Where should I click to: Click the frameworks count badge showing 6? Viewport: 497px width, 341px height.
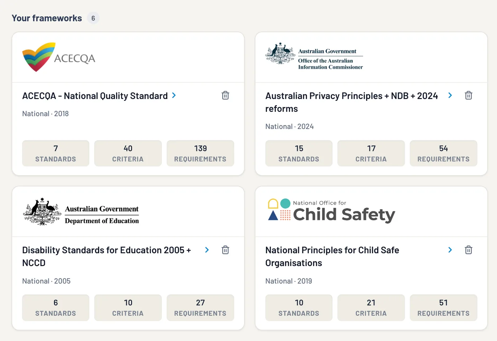point(93,18)
